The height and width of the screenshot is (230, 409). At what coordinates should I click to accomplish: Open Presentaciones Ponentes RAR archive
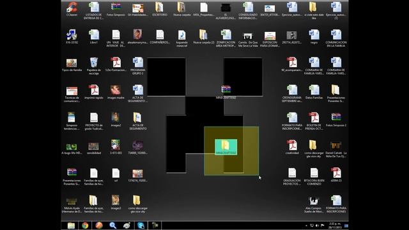point(72,176)
